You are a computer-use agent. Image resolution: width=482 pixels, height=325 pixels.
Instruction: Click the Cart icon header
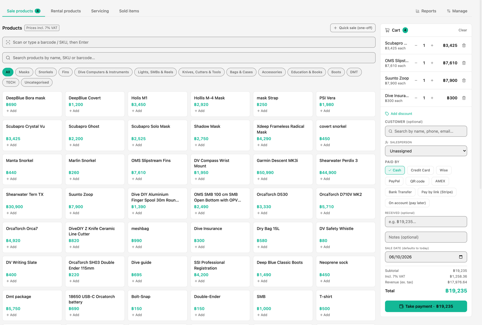tap(387, 30)
